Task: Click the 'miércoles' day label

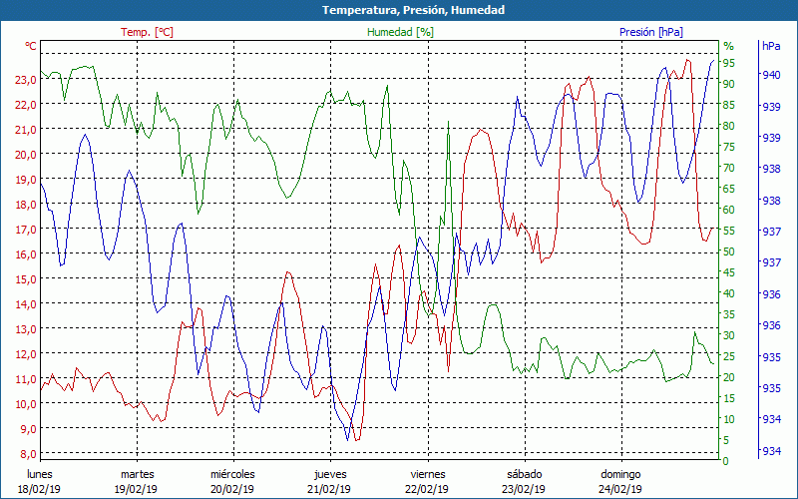Action: [x=232, y=474]
